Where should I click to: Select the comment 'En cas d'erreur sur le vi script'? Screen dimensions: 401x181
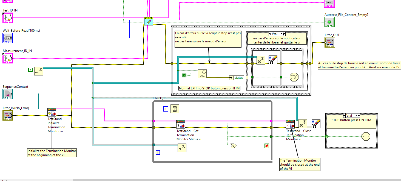point(208,39)
